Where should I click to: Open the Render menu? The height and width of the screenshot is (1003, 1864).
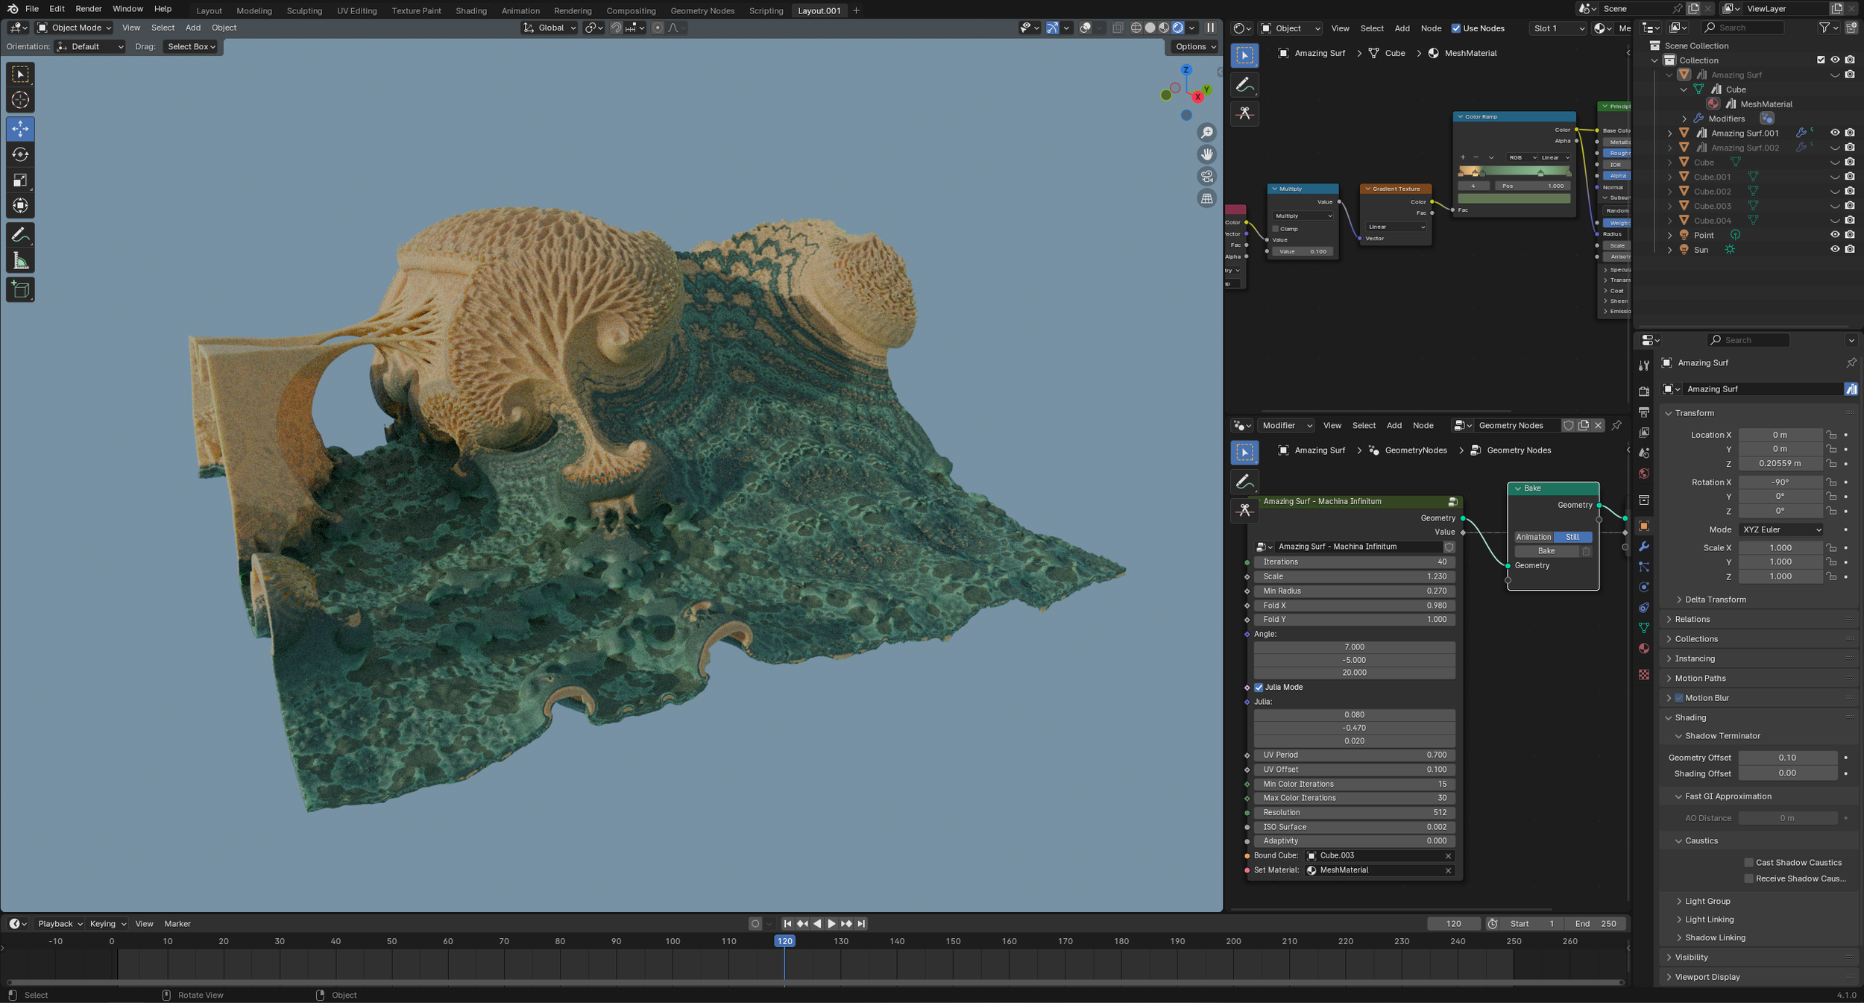(88, 9)
